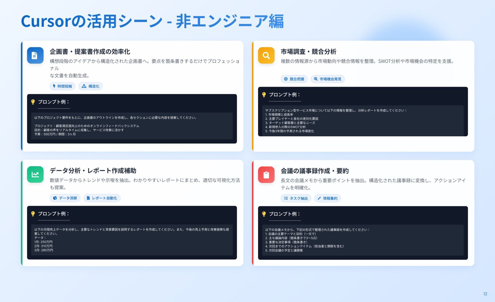
Task: Click the line 1. 市場規模と成長率
Action: 279,115
